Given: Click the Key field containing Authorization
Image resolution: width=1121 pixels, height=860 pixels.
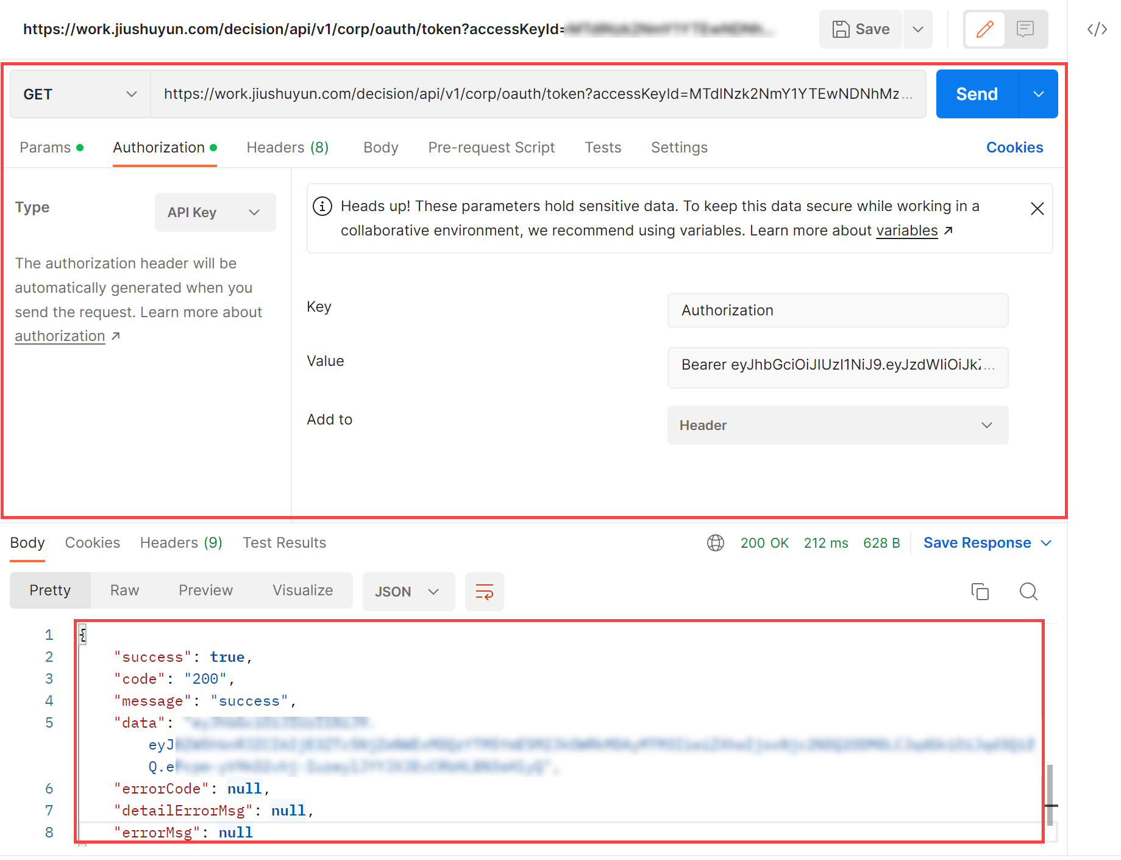Looking at the screenshot, I should pyautogui.click(x=838, y=310).
